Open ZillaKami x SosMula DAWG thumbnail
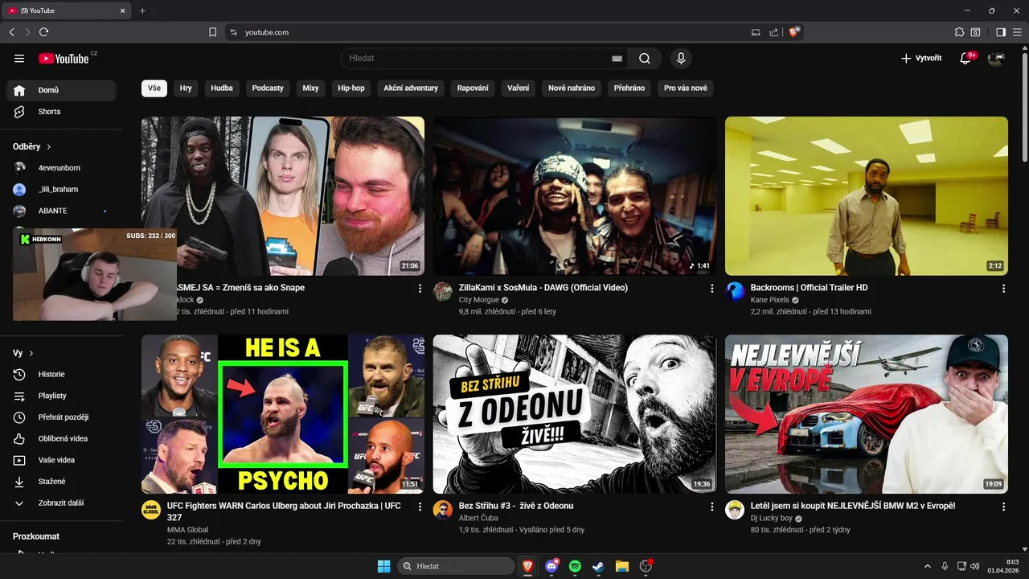The image size is (1029, 579). (575, 196)
